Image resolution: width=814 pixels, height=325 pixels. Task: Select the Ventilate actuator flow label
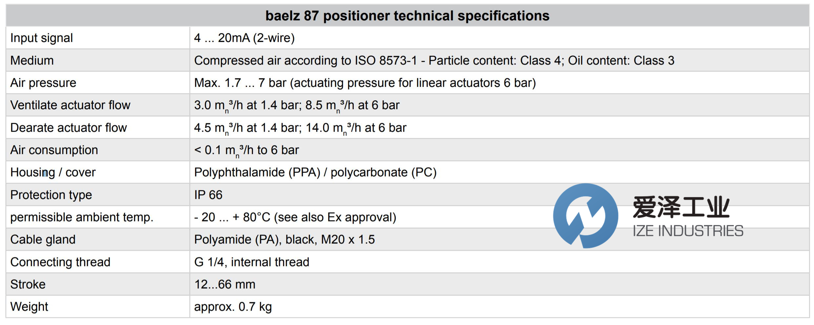tap(71, 105)
